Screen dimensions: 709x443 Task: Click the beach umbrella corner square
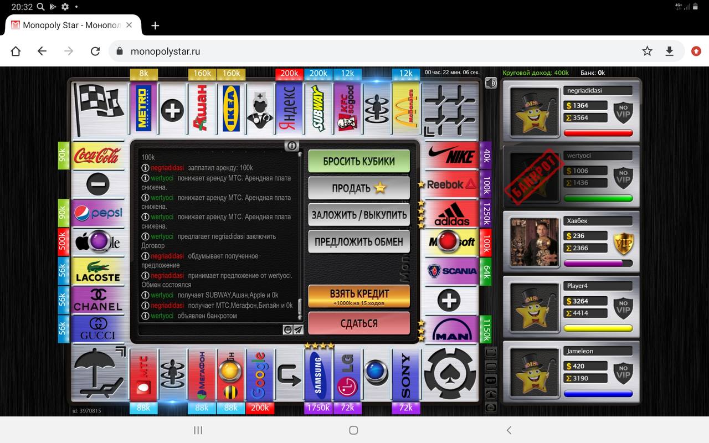[99, 374]
